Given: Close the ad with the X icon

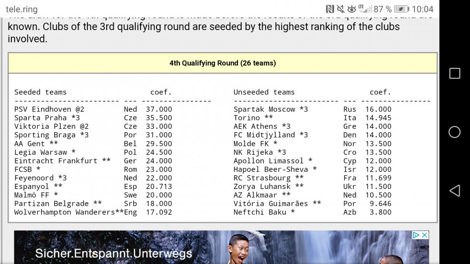Looking at the screenshot, I should (424, 235).
